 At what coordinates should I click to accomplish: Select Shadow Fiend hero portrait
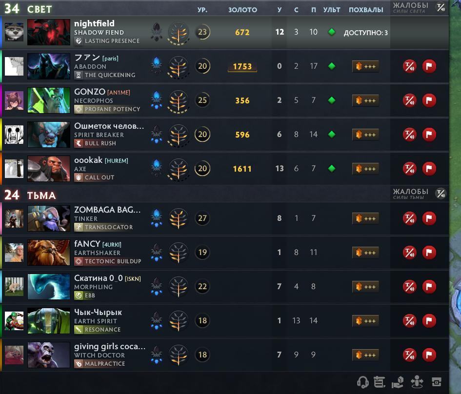pos(49,32)
